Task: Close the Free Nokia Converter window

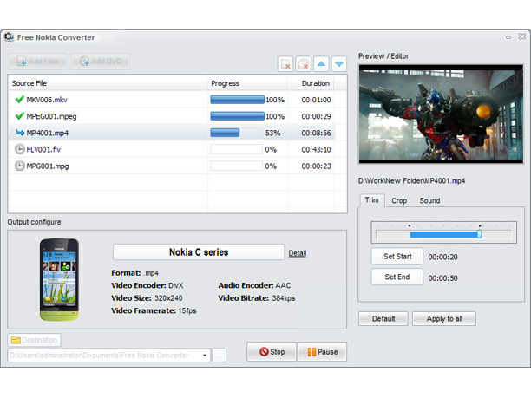Action: tap(521, 36)
